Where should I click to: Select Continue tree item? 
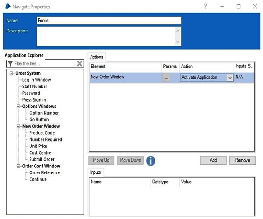coord(38,179)
